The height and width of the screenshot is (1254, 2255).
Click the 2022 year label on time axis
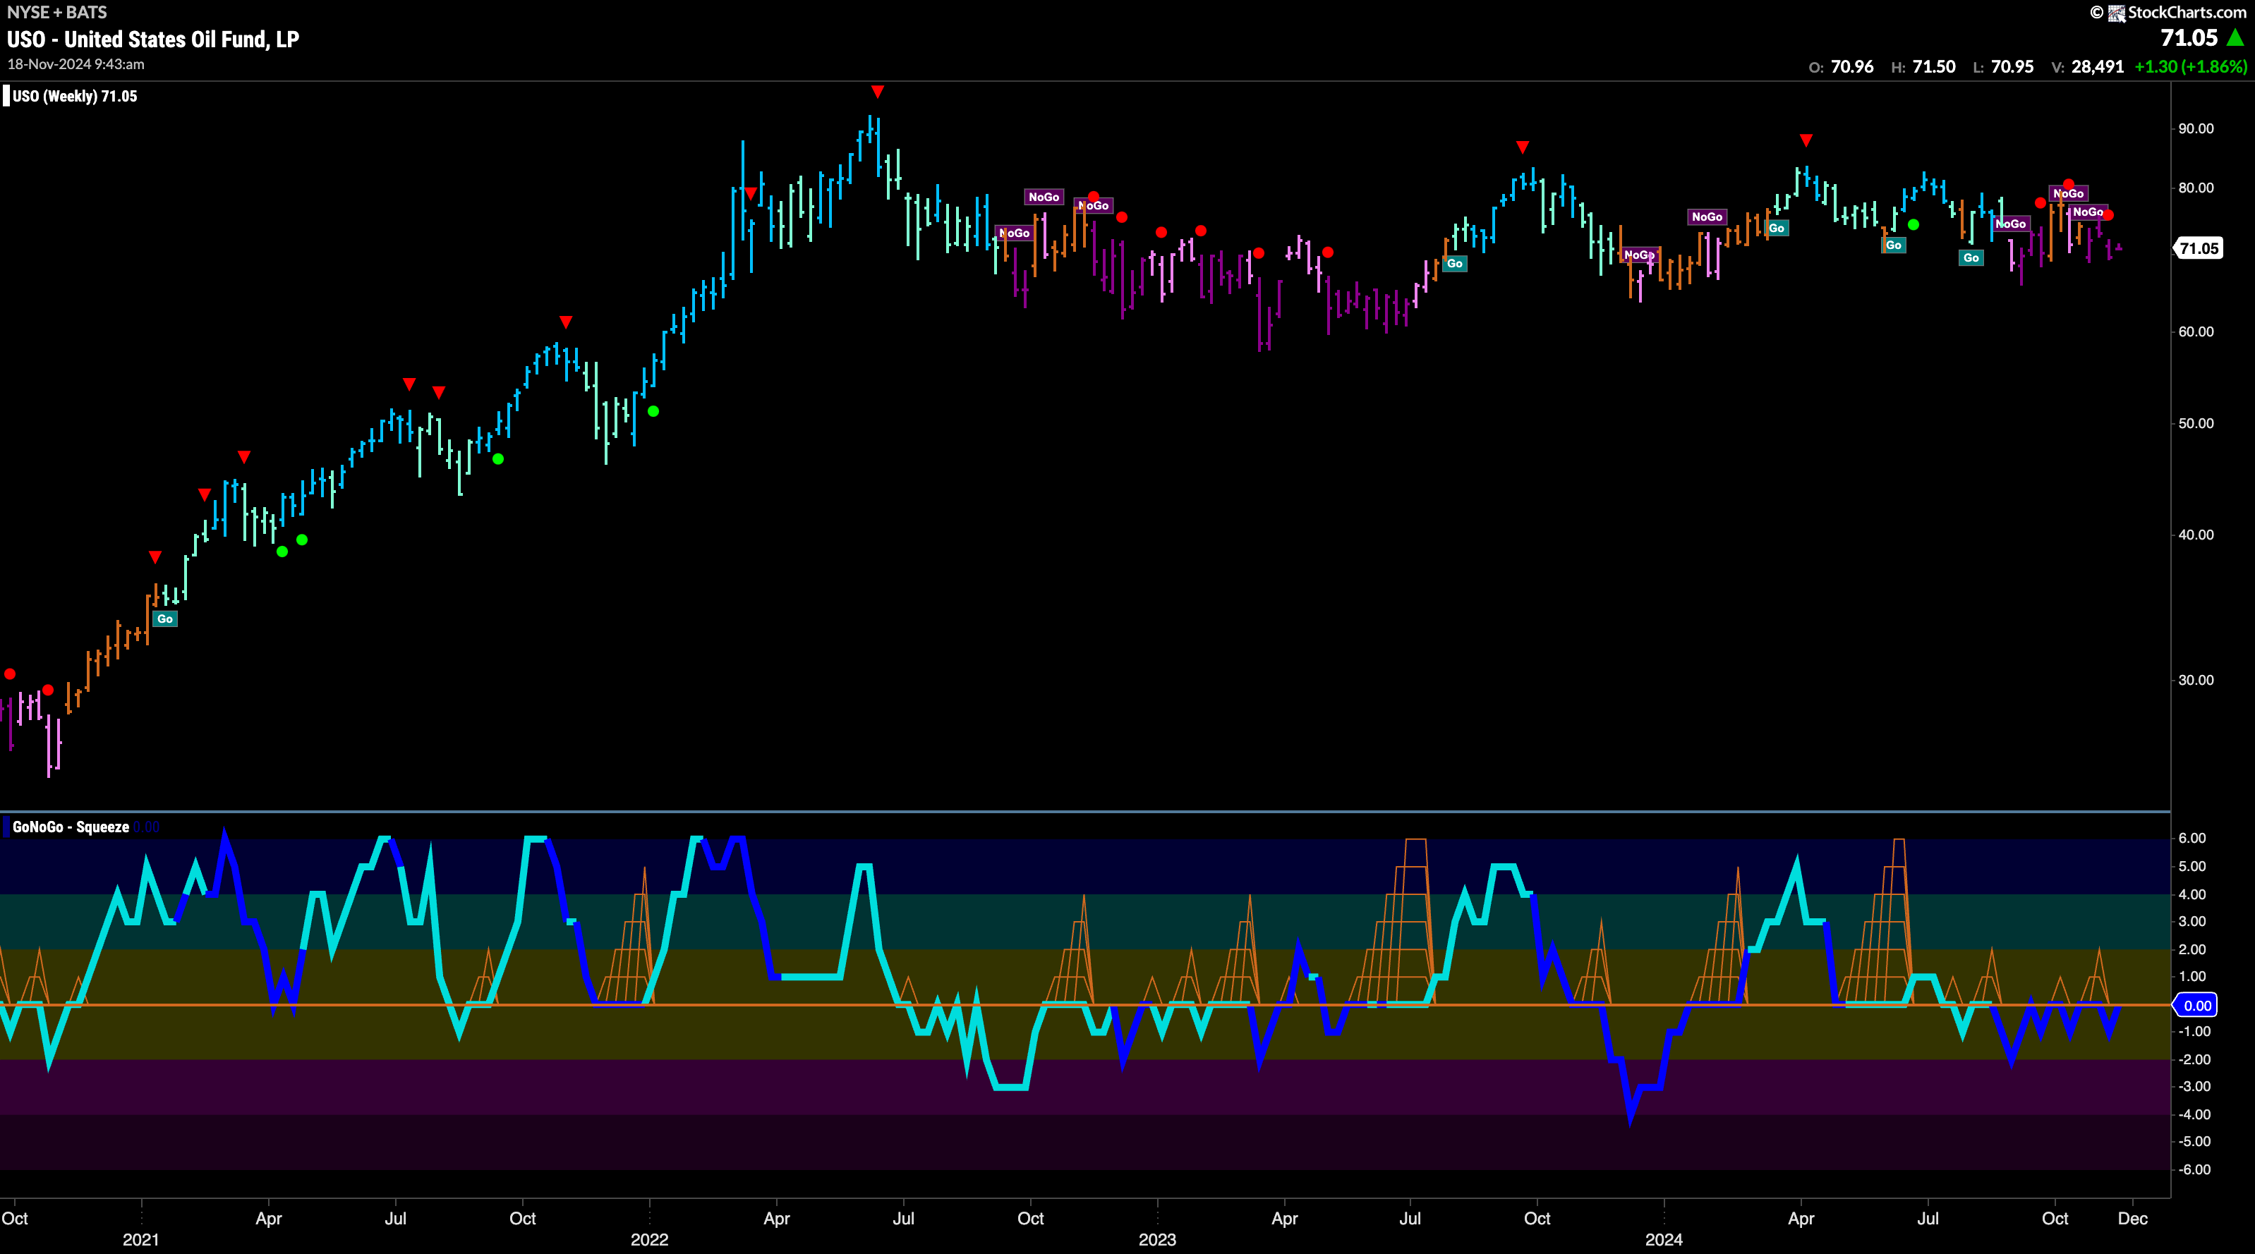point(648,1240)
